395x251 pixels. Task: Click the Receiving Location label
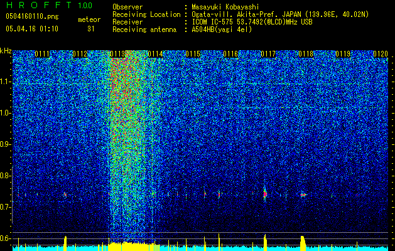[146, 14]
